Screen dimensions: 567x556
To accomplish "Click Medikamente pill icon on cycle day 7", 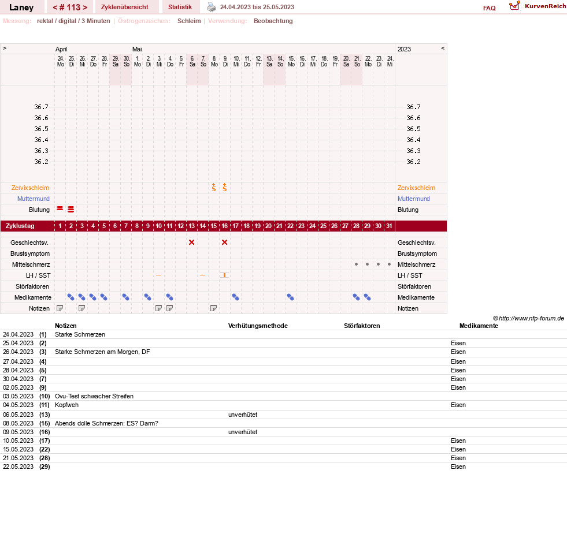I will pyautogui.click(x=126, y=297).
